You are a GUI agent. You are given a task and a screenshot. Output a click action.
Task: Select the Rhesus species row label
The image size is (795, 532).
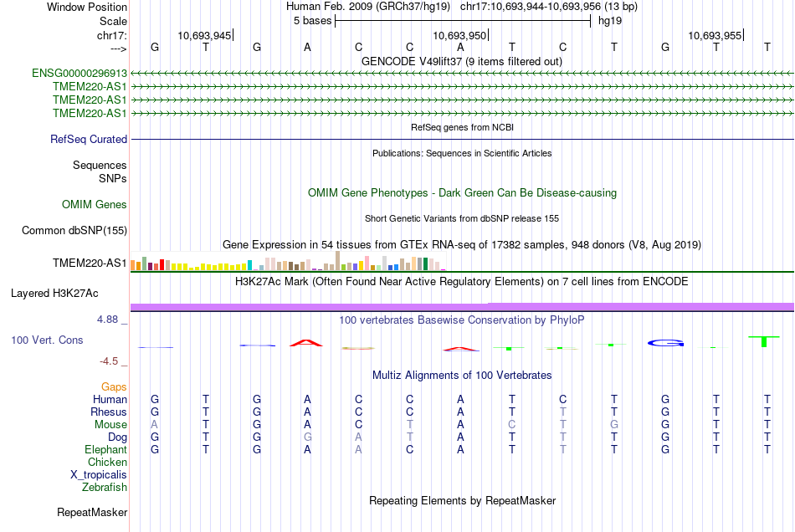(109, 412)
